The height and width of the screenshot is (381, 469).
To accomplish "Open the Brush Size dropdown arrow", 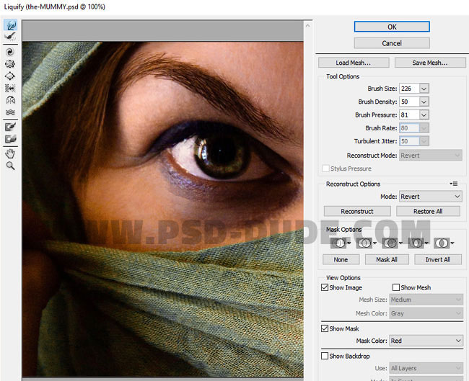I will (x=424, y=89).
